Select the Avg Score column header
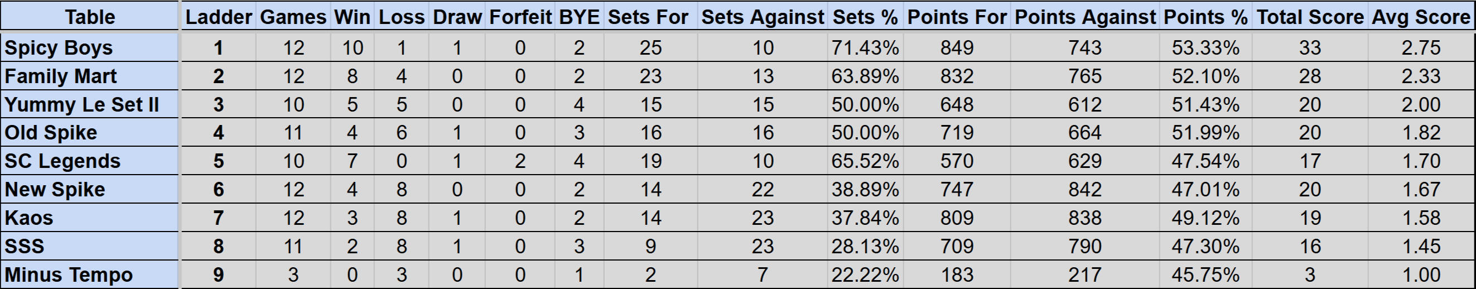1476x289 pixels. coord(1420,17)
